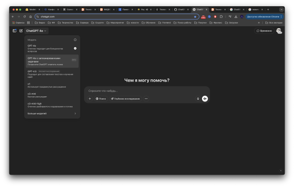Image resolution: width=294 pixels, height=187 pixels.
Task: Go forward with the browser forward arrow
Action: tap(18, 16)
